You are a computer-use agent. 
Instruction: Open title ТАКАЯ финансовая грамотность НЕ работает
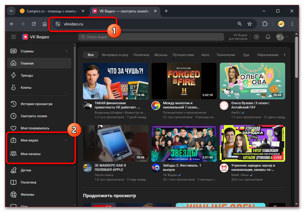[117, 105]
